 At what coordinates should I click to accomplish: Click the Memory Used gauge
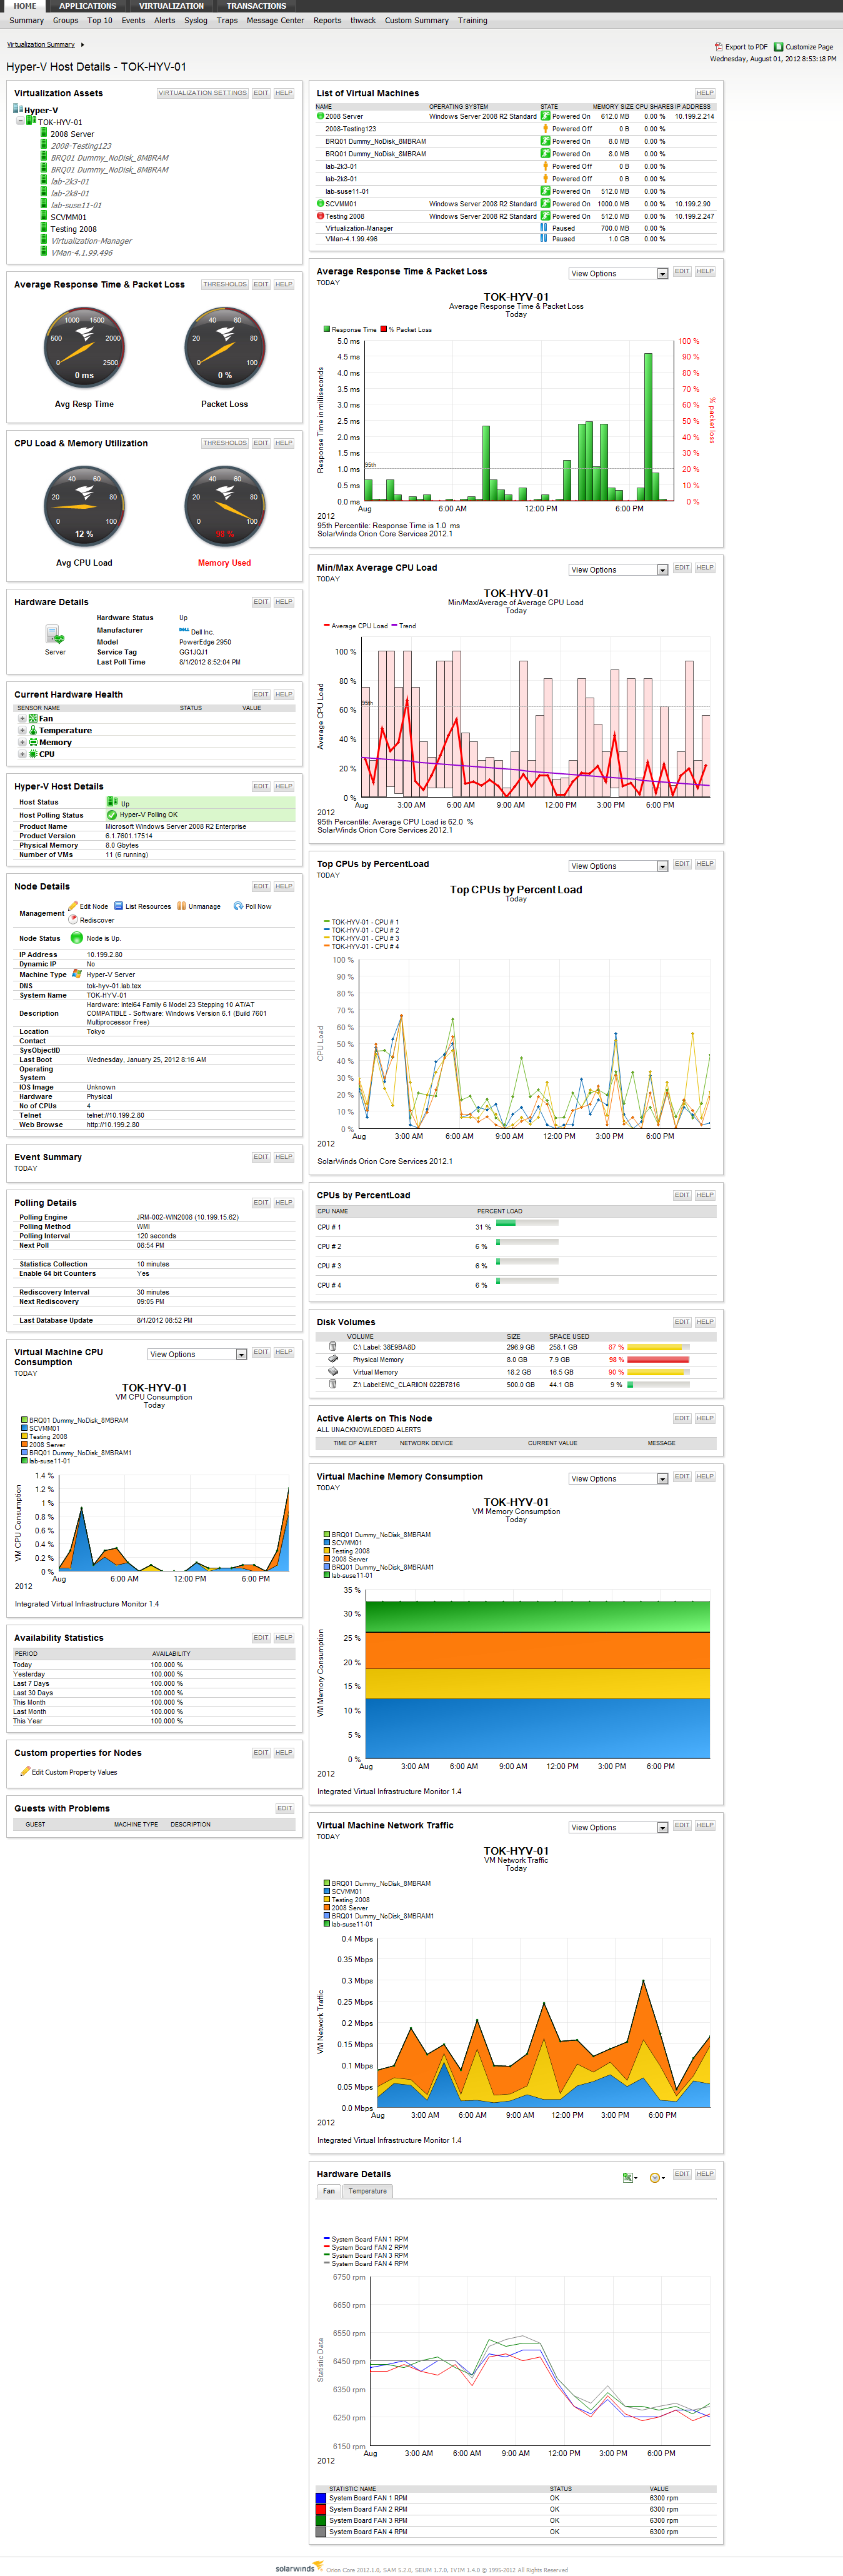(224, 505)
